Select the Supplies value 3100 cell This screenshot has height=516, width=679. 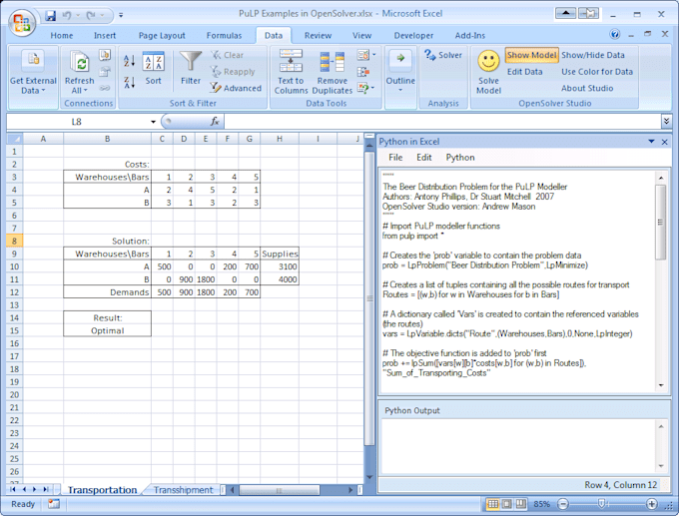[x=280, y=266]
